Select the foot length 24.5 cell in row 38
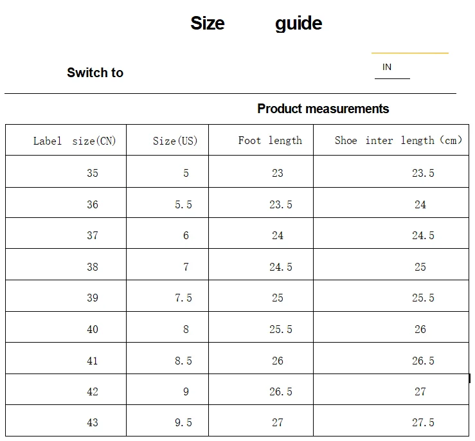Screen dimensions: 475x441 click(x=261, y=265)
